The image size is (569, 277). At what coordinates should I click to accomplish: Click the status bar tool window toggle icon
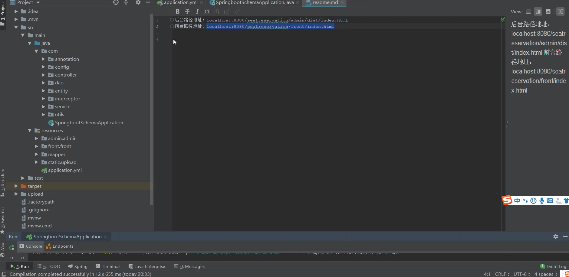[4, 274]
